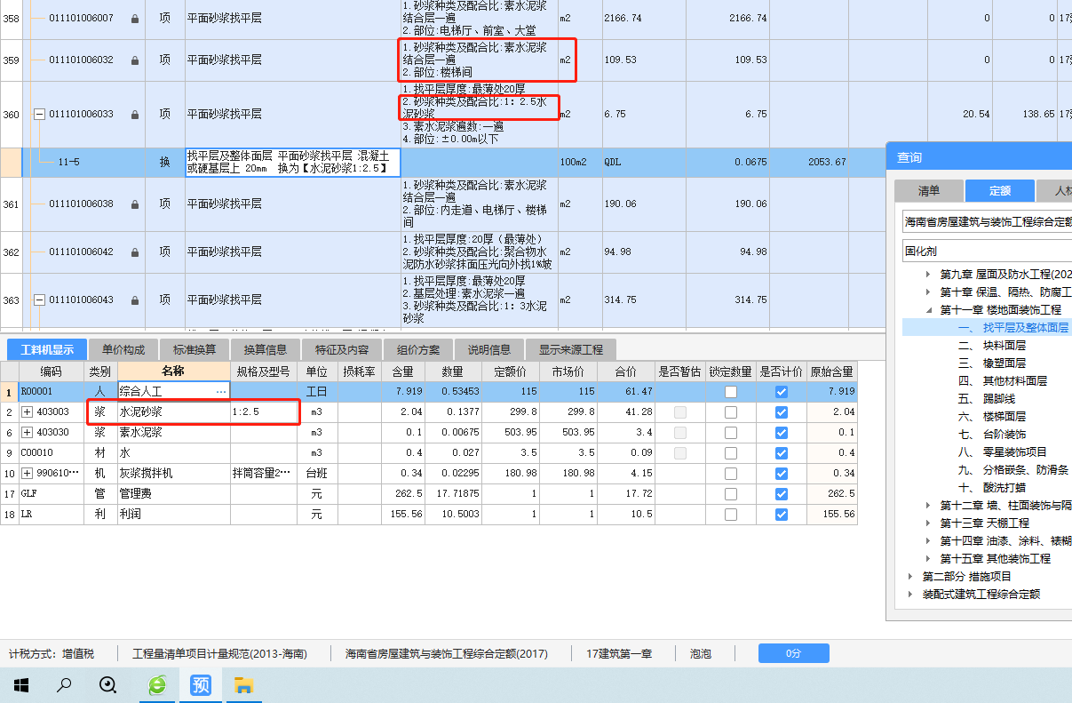1072x703 pixels.
Task: Open taskbar search magnifier
Action: tap(64, 684)
